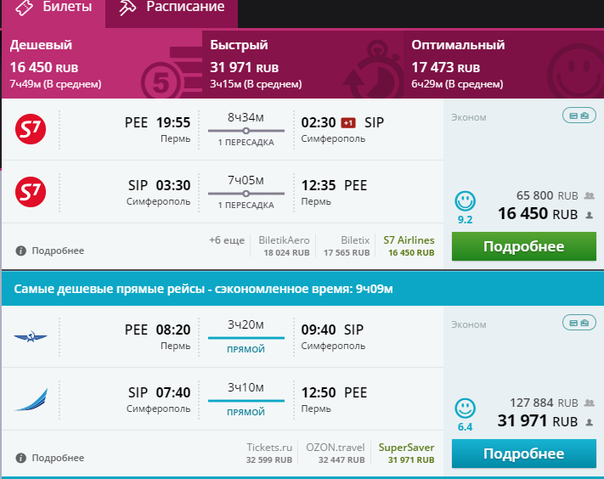Image resolution: width=604 pixels, height=479 pixels.
Task: Click the Aeroflot logo on the 08:20 flight
Action: coord(31,337)
